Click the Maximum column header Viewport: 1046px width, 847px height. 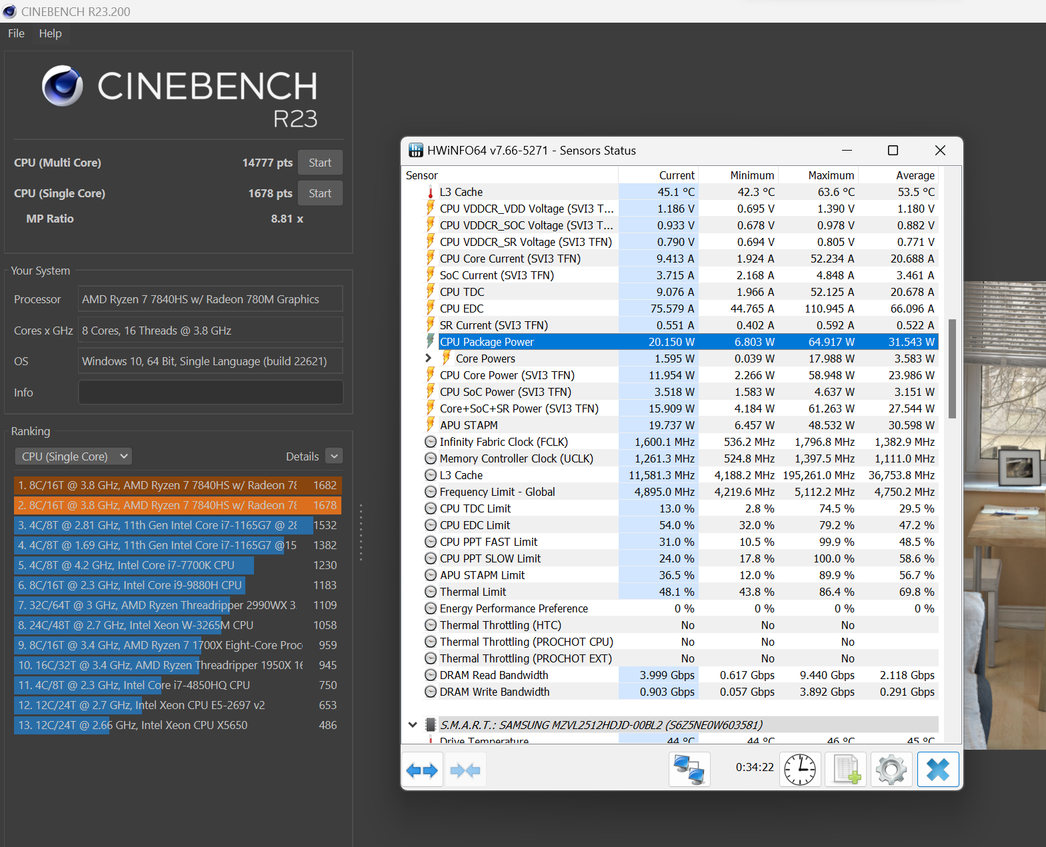coord(819,175)
